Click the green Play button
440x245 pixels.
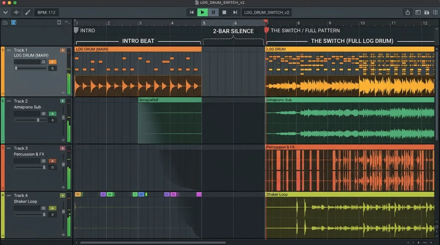pos(202,12)
